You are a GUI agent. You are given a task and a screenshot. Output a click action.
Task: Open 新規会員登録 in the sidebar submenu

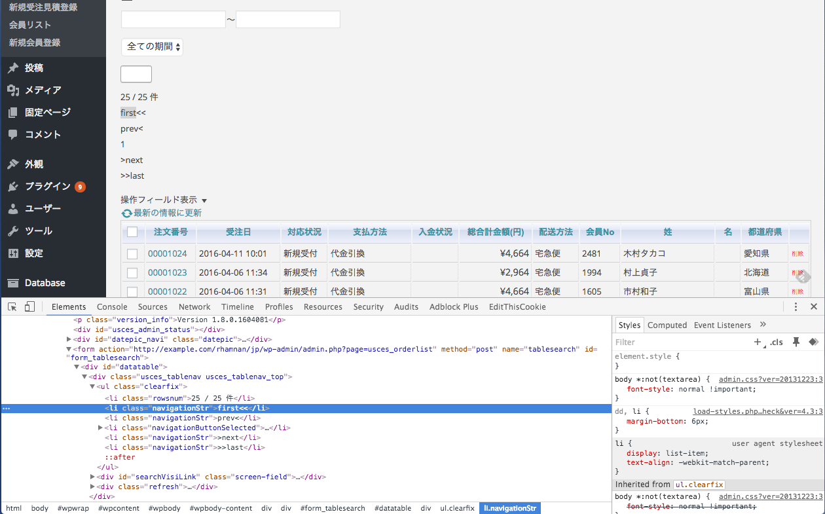[35, 43]
